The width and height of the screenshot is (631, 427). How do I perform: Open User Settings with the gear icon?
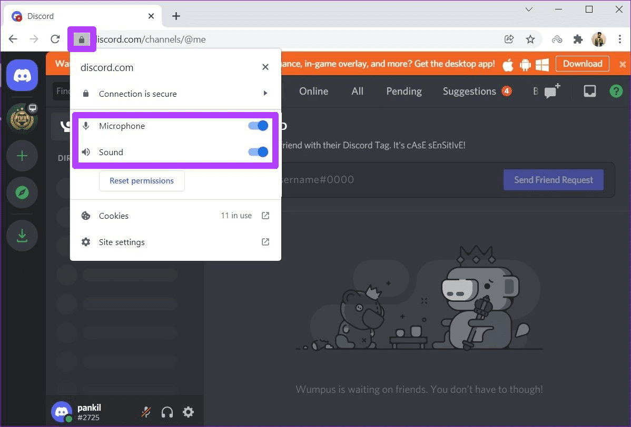[188, 412]
